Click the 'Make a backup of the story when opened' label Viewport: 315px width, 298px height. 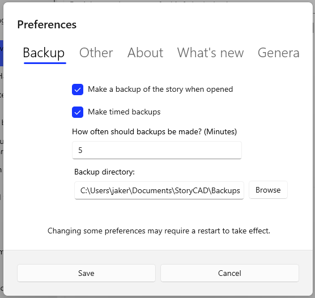tap(160, 89)
